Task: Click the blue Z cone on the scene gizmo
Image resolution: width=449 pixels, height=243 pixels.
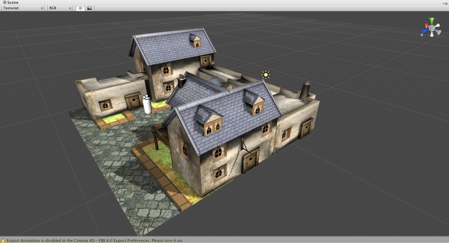Action: 426,31
